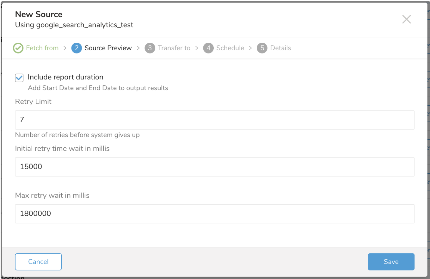Click the green checkmark icon beside Fetch from
Viewport: 430px width, 279px height.
[x=18, y=48]
